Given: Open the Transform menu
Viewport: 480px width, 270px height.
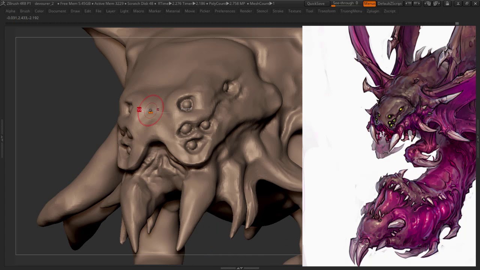Looking at the screenshot, I should click(x=327, y=11).
